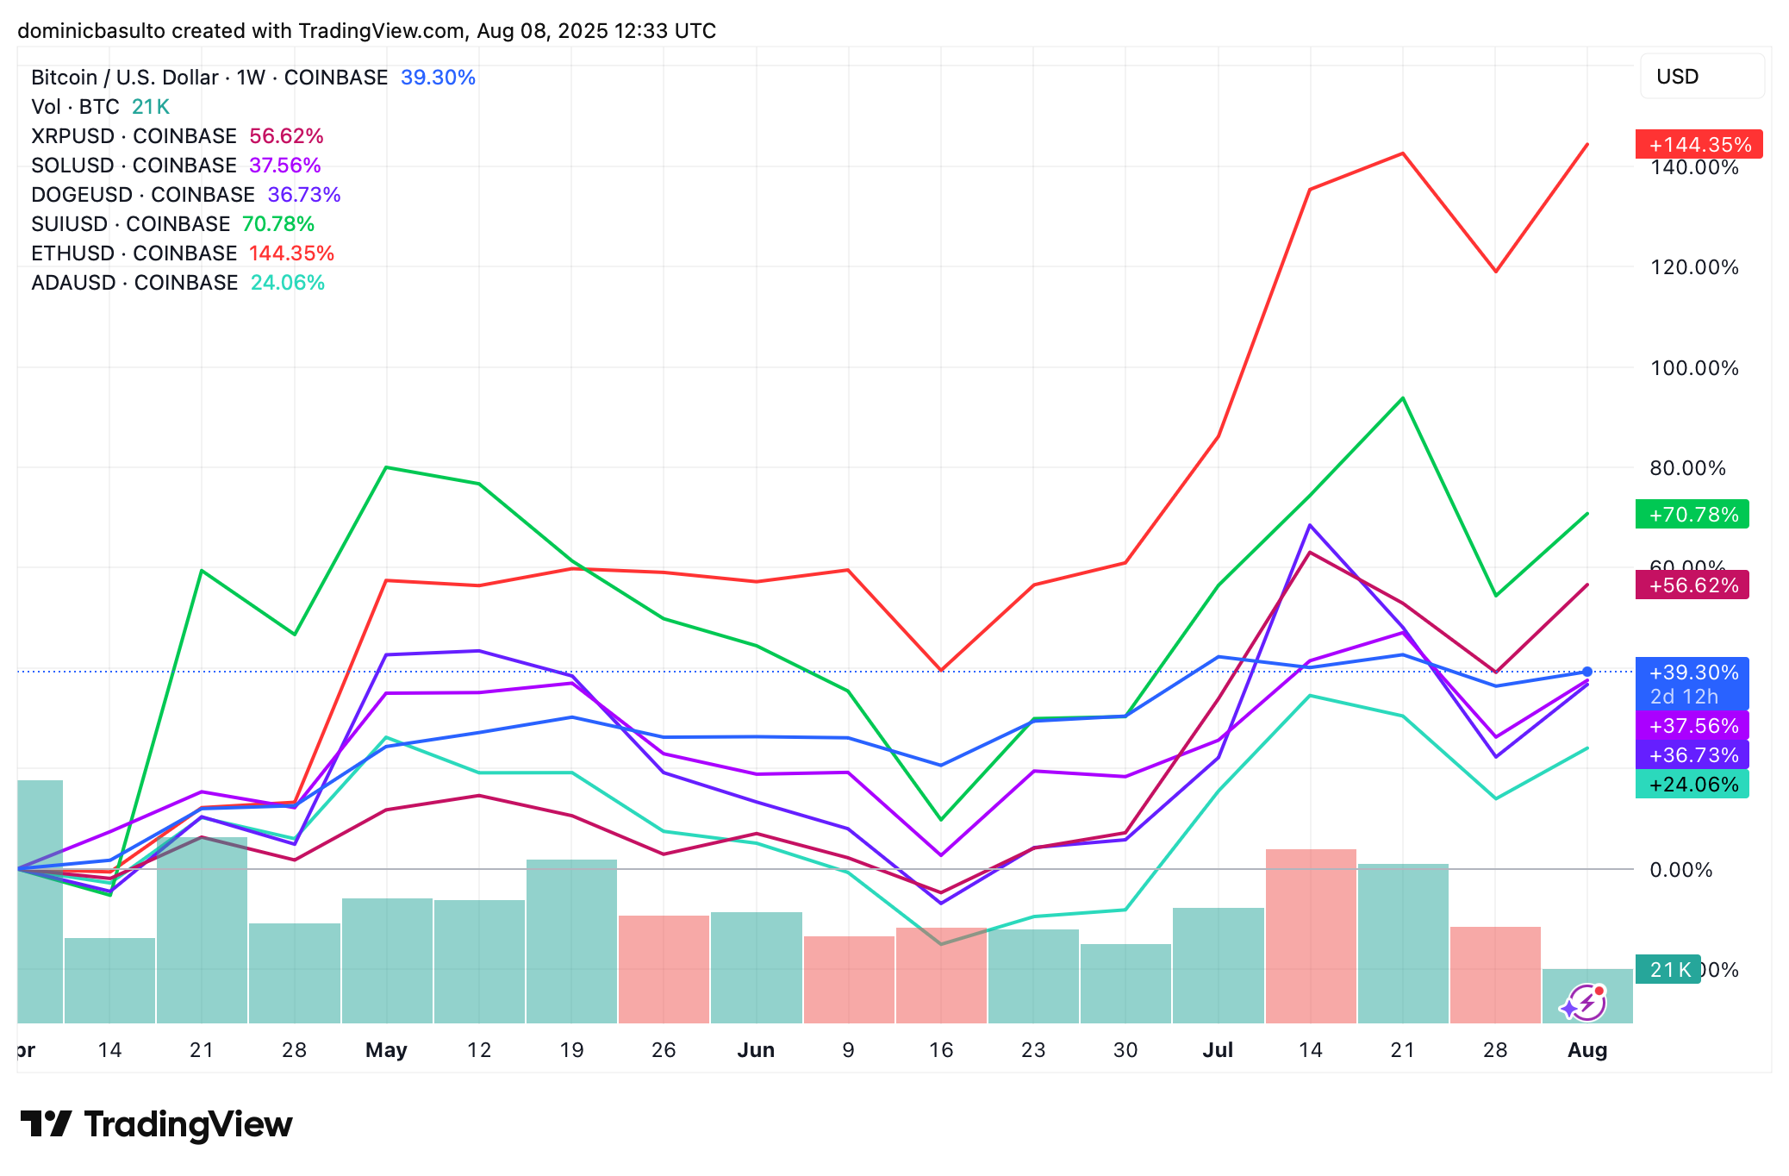Screen dimensions: 1789x1176
Task: Click the 39.30% Bitcoin value in legend
Action: (x=438, y=78)
